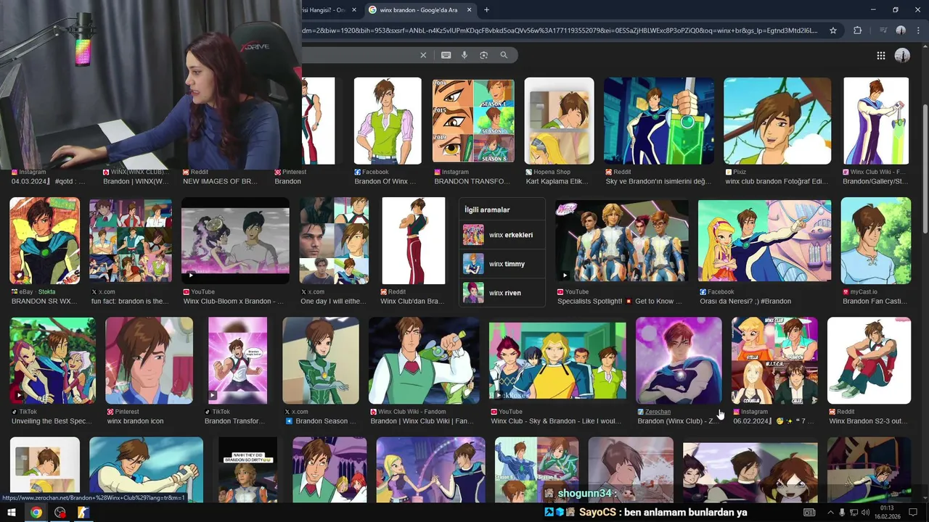Open the on-screen keyboard input tool
929x522 pixels.
click(446, 55)
